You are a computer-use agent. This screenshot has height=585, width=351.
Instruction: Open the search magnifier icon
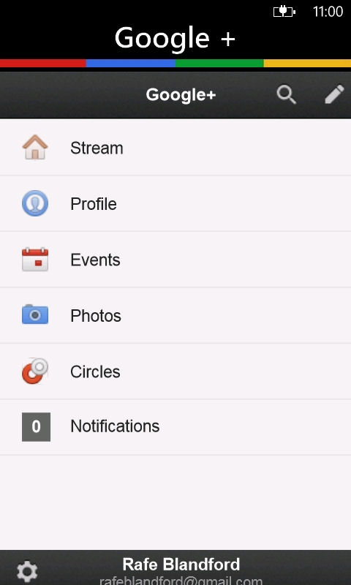(287, 95)
